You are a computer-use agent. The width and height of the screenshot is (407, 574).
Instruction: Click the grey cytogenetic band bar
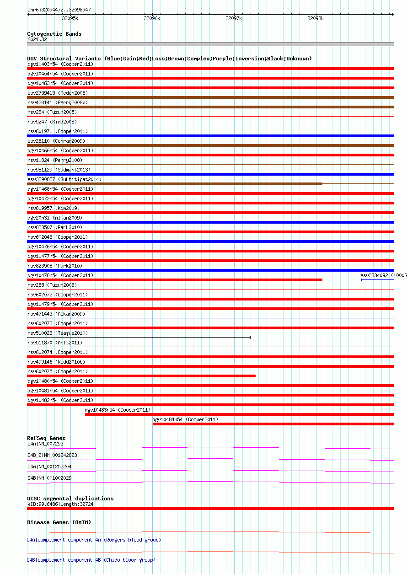tap(210, 44)
